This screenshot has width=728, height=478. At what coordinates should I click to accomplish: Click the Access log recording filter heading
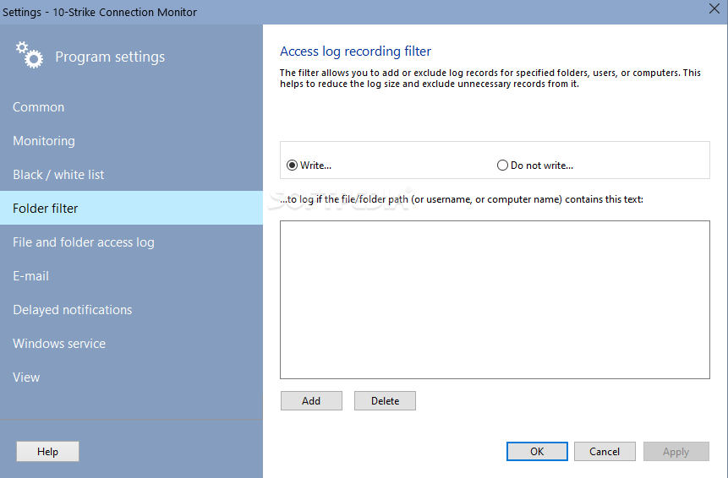pyautogui.click(x=356, y=52)
